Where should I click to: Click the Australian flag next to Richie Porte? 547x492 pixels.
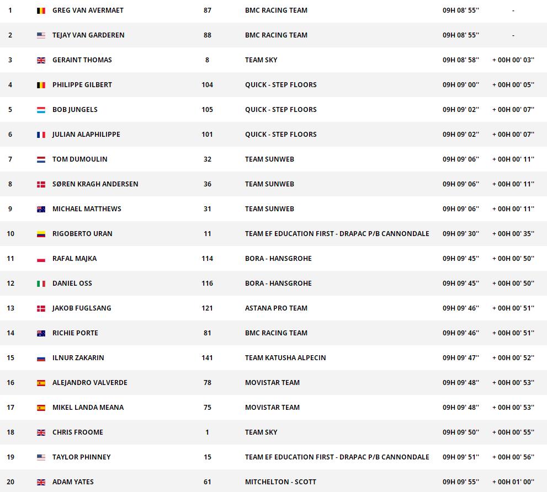tap(41, 333)
